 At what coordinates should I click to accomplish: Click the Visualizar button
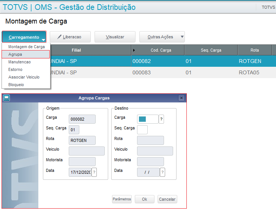115,37
